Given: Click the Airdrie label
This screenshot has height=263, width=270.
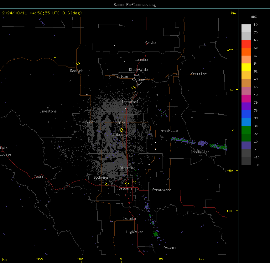Looking at the screenshot, I should coord(127,168).
